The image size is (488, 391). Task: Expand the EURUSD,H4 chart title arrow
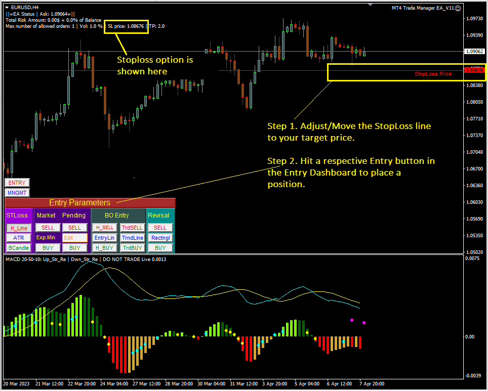click(7, 8)
